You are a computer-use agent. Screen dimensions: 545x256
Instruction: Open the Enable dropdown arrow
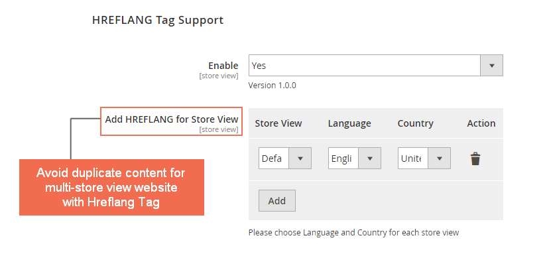[491, 66]
